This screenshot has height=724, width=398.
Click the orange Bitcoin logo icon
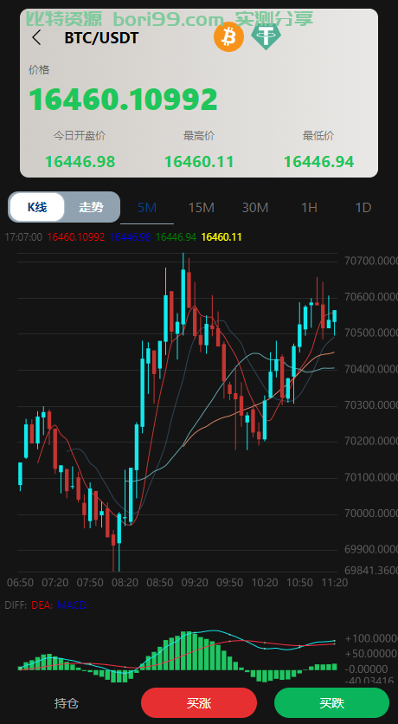pyautogui.click(x=228, y=37)
